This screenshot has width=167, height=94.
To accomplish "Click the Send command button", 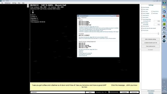I will click(x=90, y=92).
